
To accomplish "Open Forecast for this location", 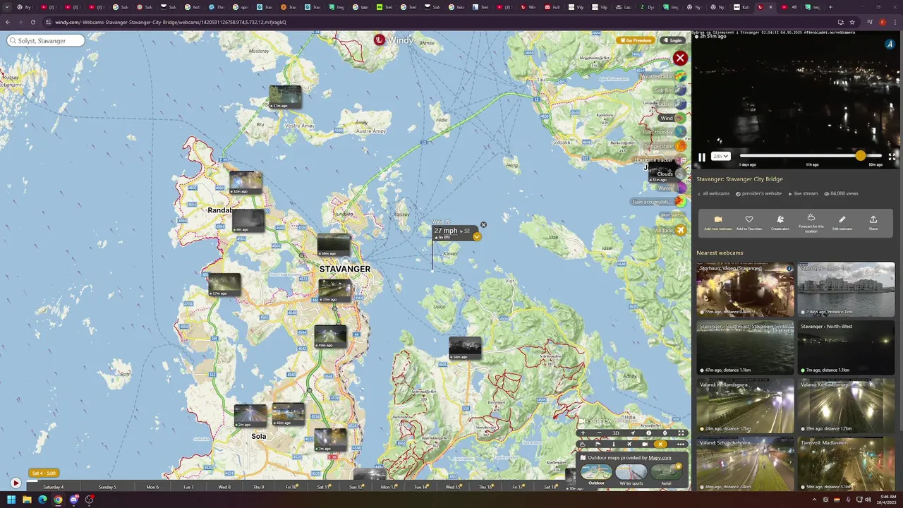I will pyautogui.click(x=811, y=223).
